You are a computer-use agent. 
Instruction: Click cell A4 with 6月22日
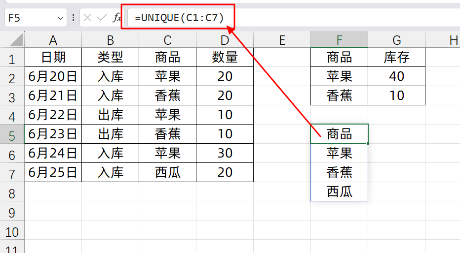[53, 115]
